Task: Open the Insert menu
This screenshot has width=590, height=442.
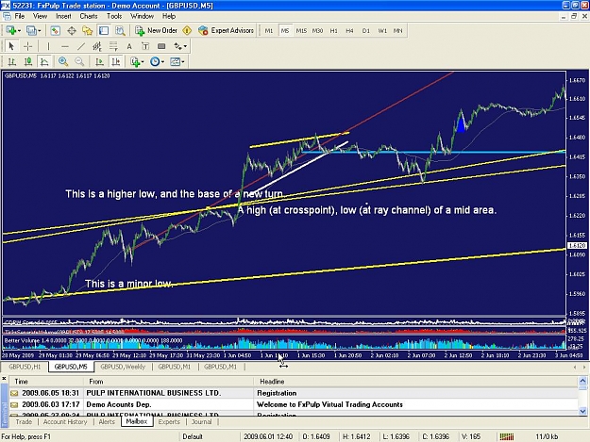Action: click(x=63, y=16)
